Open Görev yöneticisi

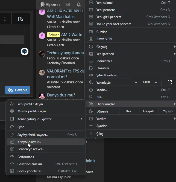pos(46,171)
